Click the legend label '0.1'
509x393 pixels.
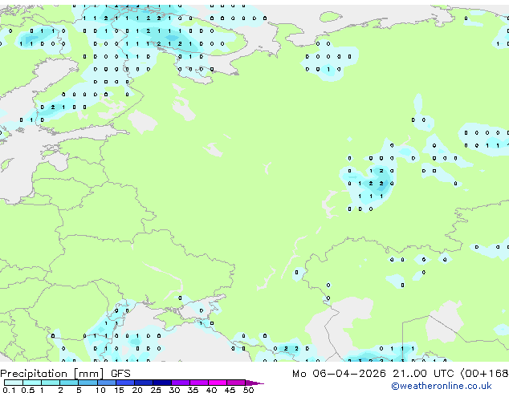(9, 390)
